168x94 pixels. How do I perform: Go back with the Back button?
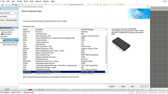pos(123,86)
